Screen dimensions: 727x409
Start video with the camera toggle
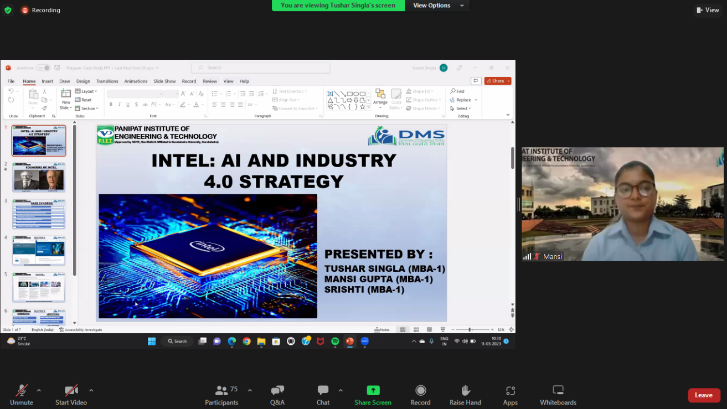tap(71, 395)
